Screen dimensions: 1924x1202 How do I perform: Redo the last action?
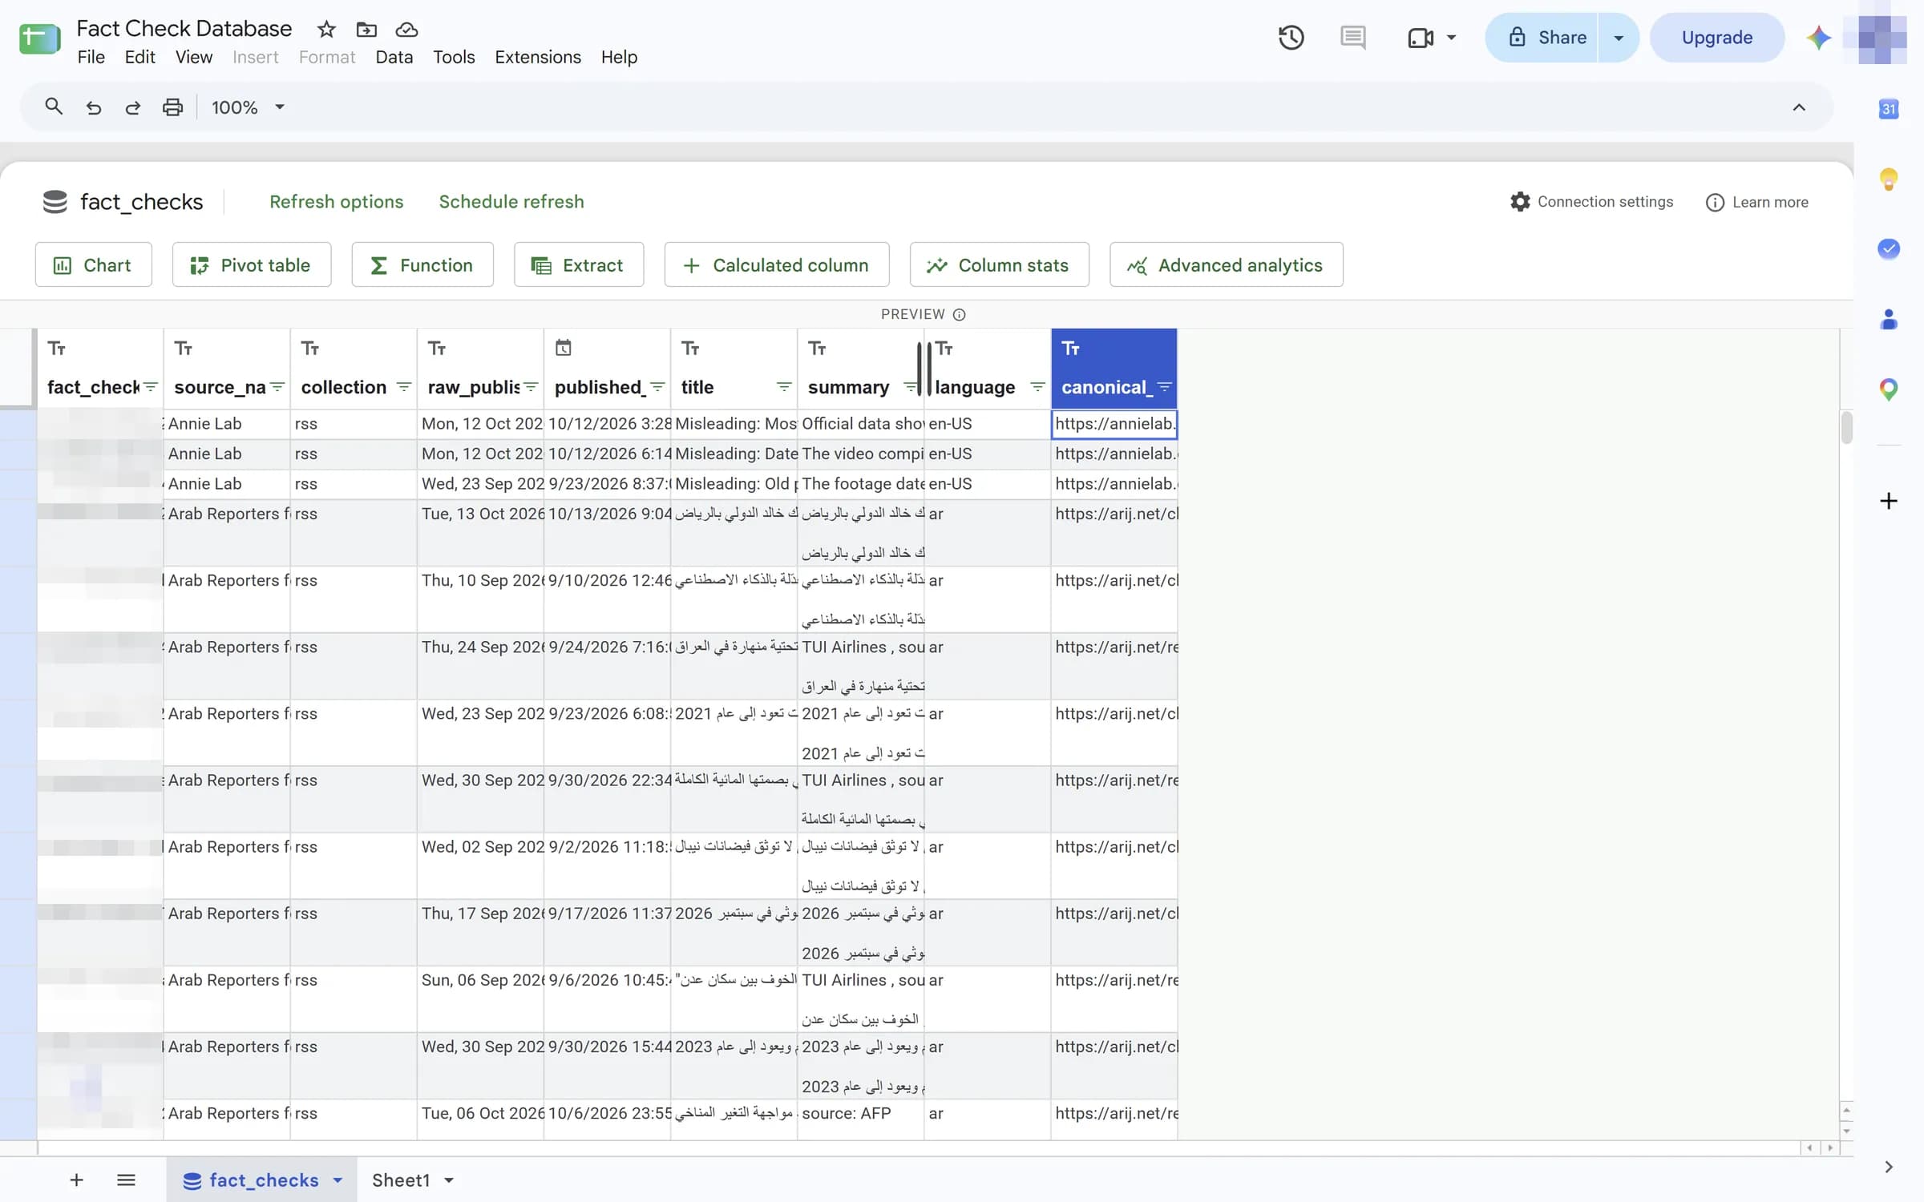tap(133, 107)
